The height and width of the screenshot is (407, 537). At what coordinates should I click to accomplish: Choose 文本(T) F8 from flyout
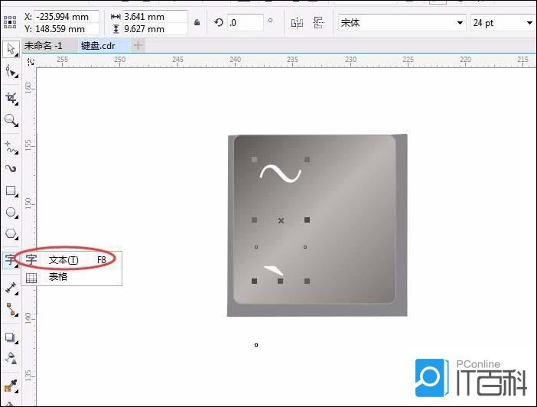tap(72, 260)
